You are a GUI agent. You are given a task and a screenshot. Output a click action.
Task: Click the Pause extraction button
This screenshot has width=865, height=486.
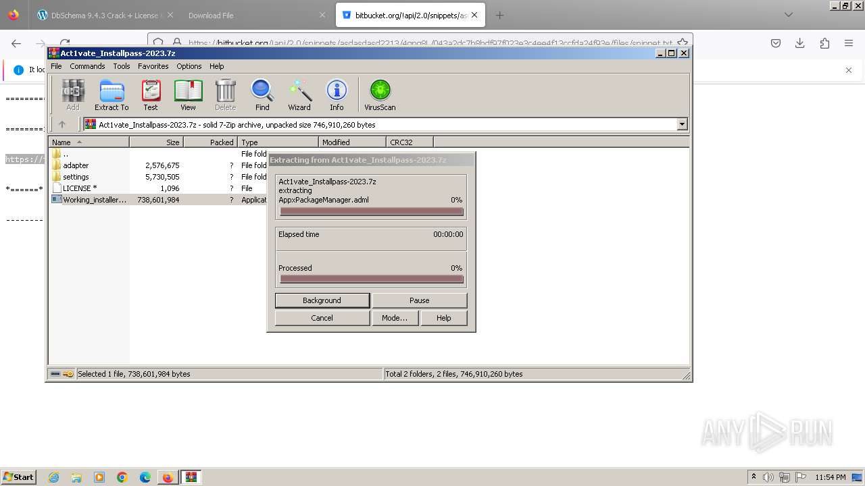(x=419, y=300)
